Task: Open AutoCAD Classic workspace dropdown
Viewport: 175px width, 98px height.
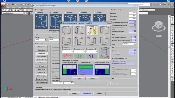Action: point(22,13)
